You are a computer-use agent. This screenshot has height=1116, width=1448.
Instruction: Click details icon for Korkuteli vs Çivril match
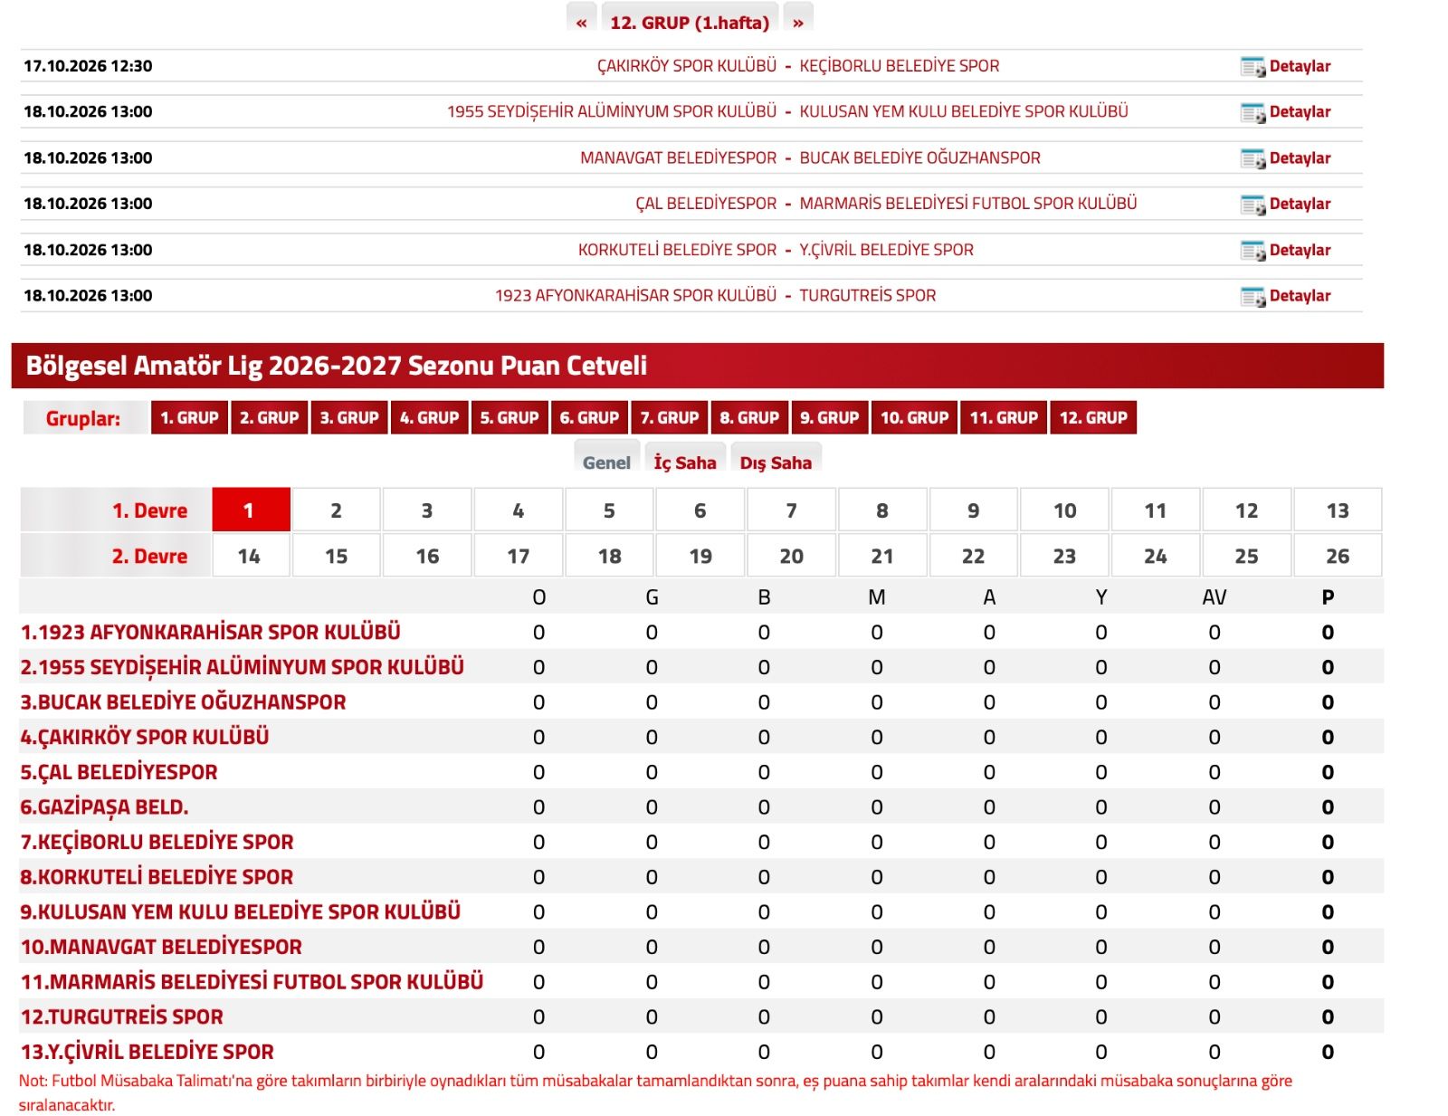pos(1253,250)
